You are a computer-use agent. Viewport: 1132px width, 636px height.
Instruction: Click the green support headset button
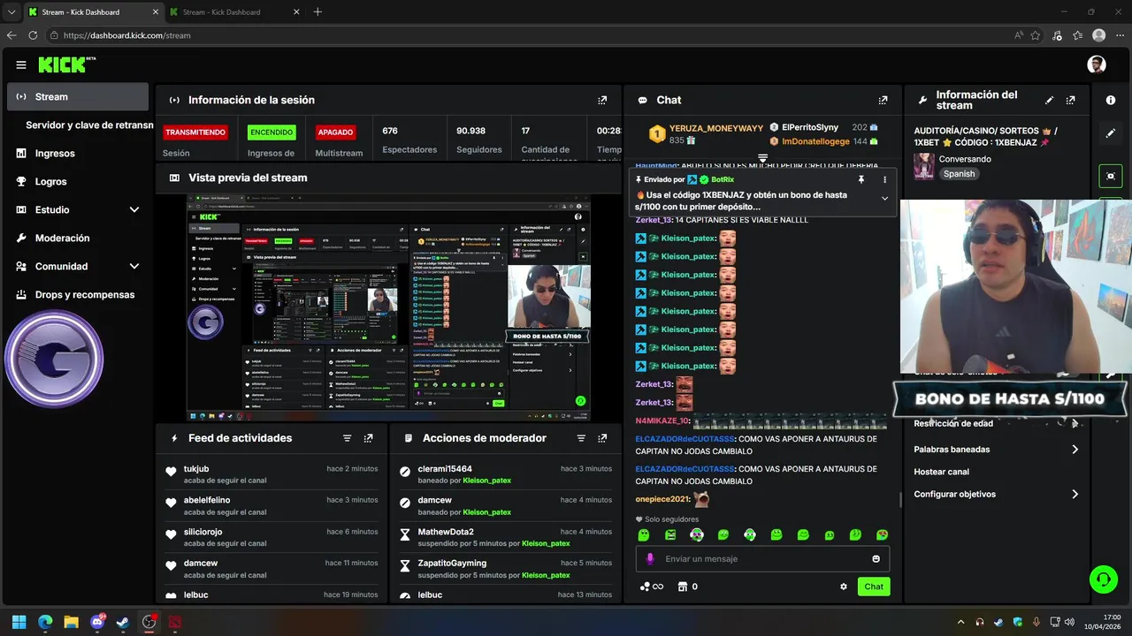coord(1103,579)
